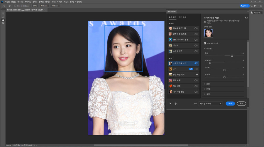Click the Zoom In (+) icon in left toolbar
264x147 pixels.
pyautogui.click(x=3, y=13)
